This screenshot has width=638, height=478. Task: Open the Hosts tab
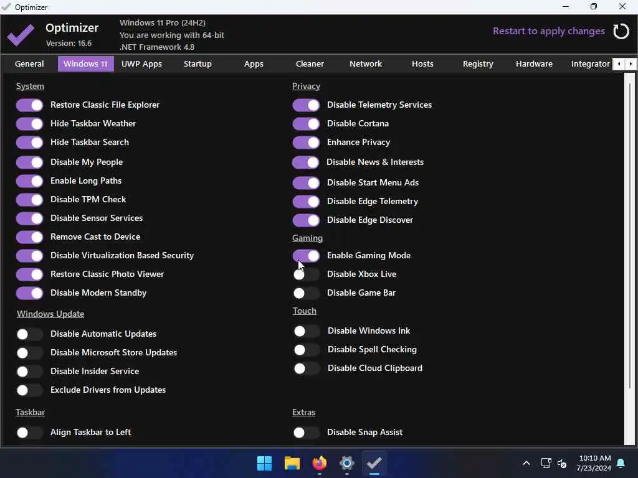422,64
